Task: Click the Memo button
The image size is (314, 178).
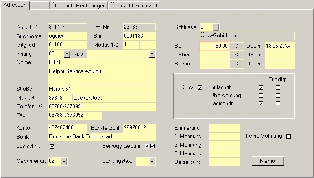Action: point(268,161)
